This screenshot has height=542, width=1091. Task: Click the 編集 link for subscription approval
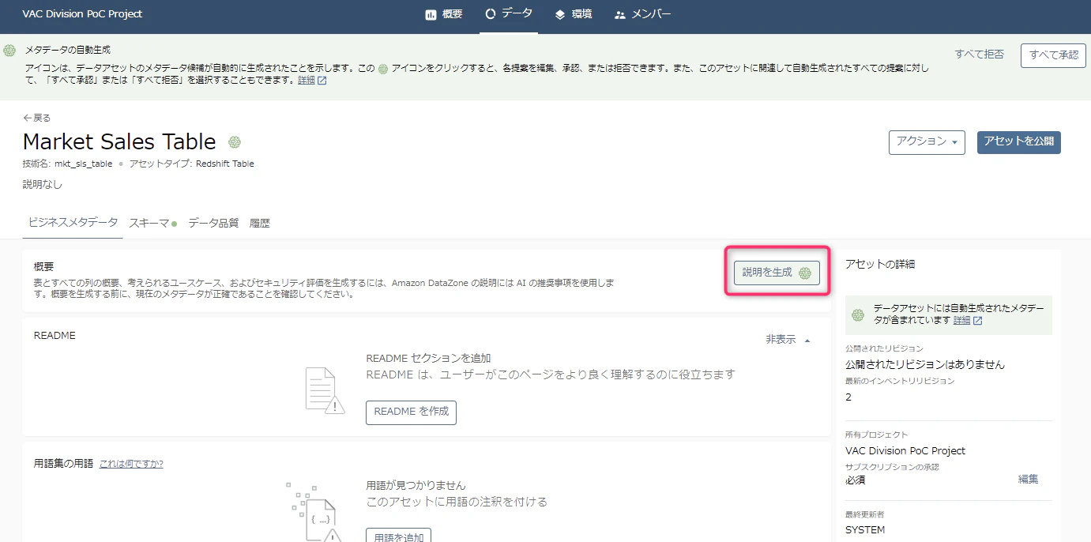(x=1029, y=480)
